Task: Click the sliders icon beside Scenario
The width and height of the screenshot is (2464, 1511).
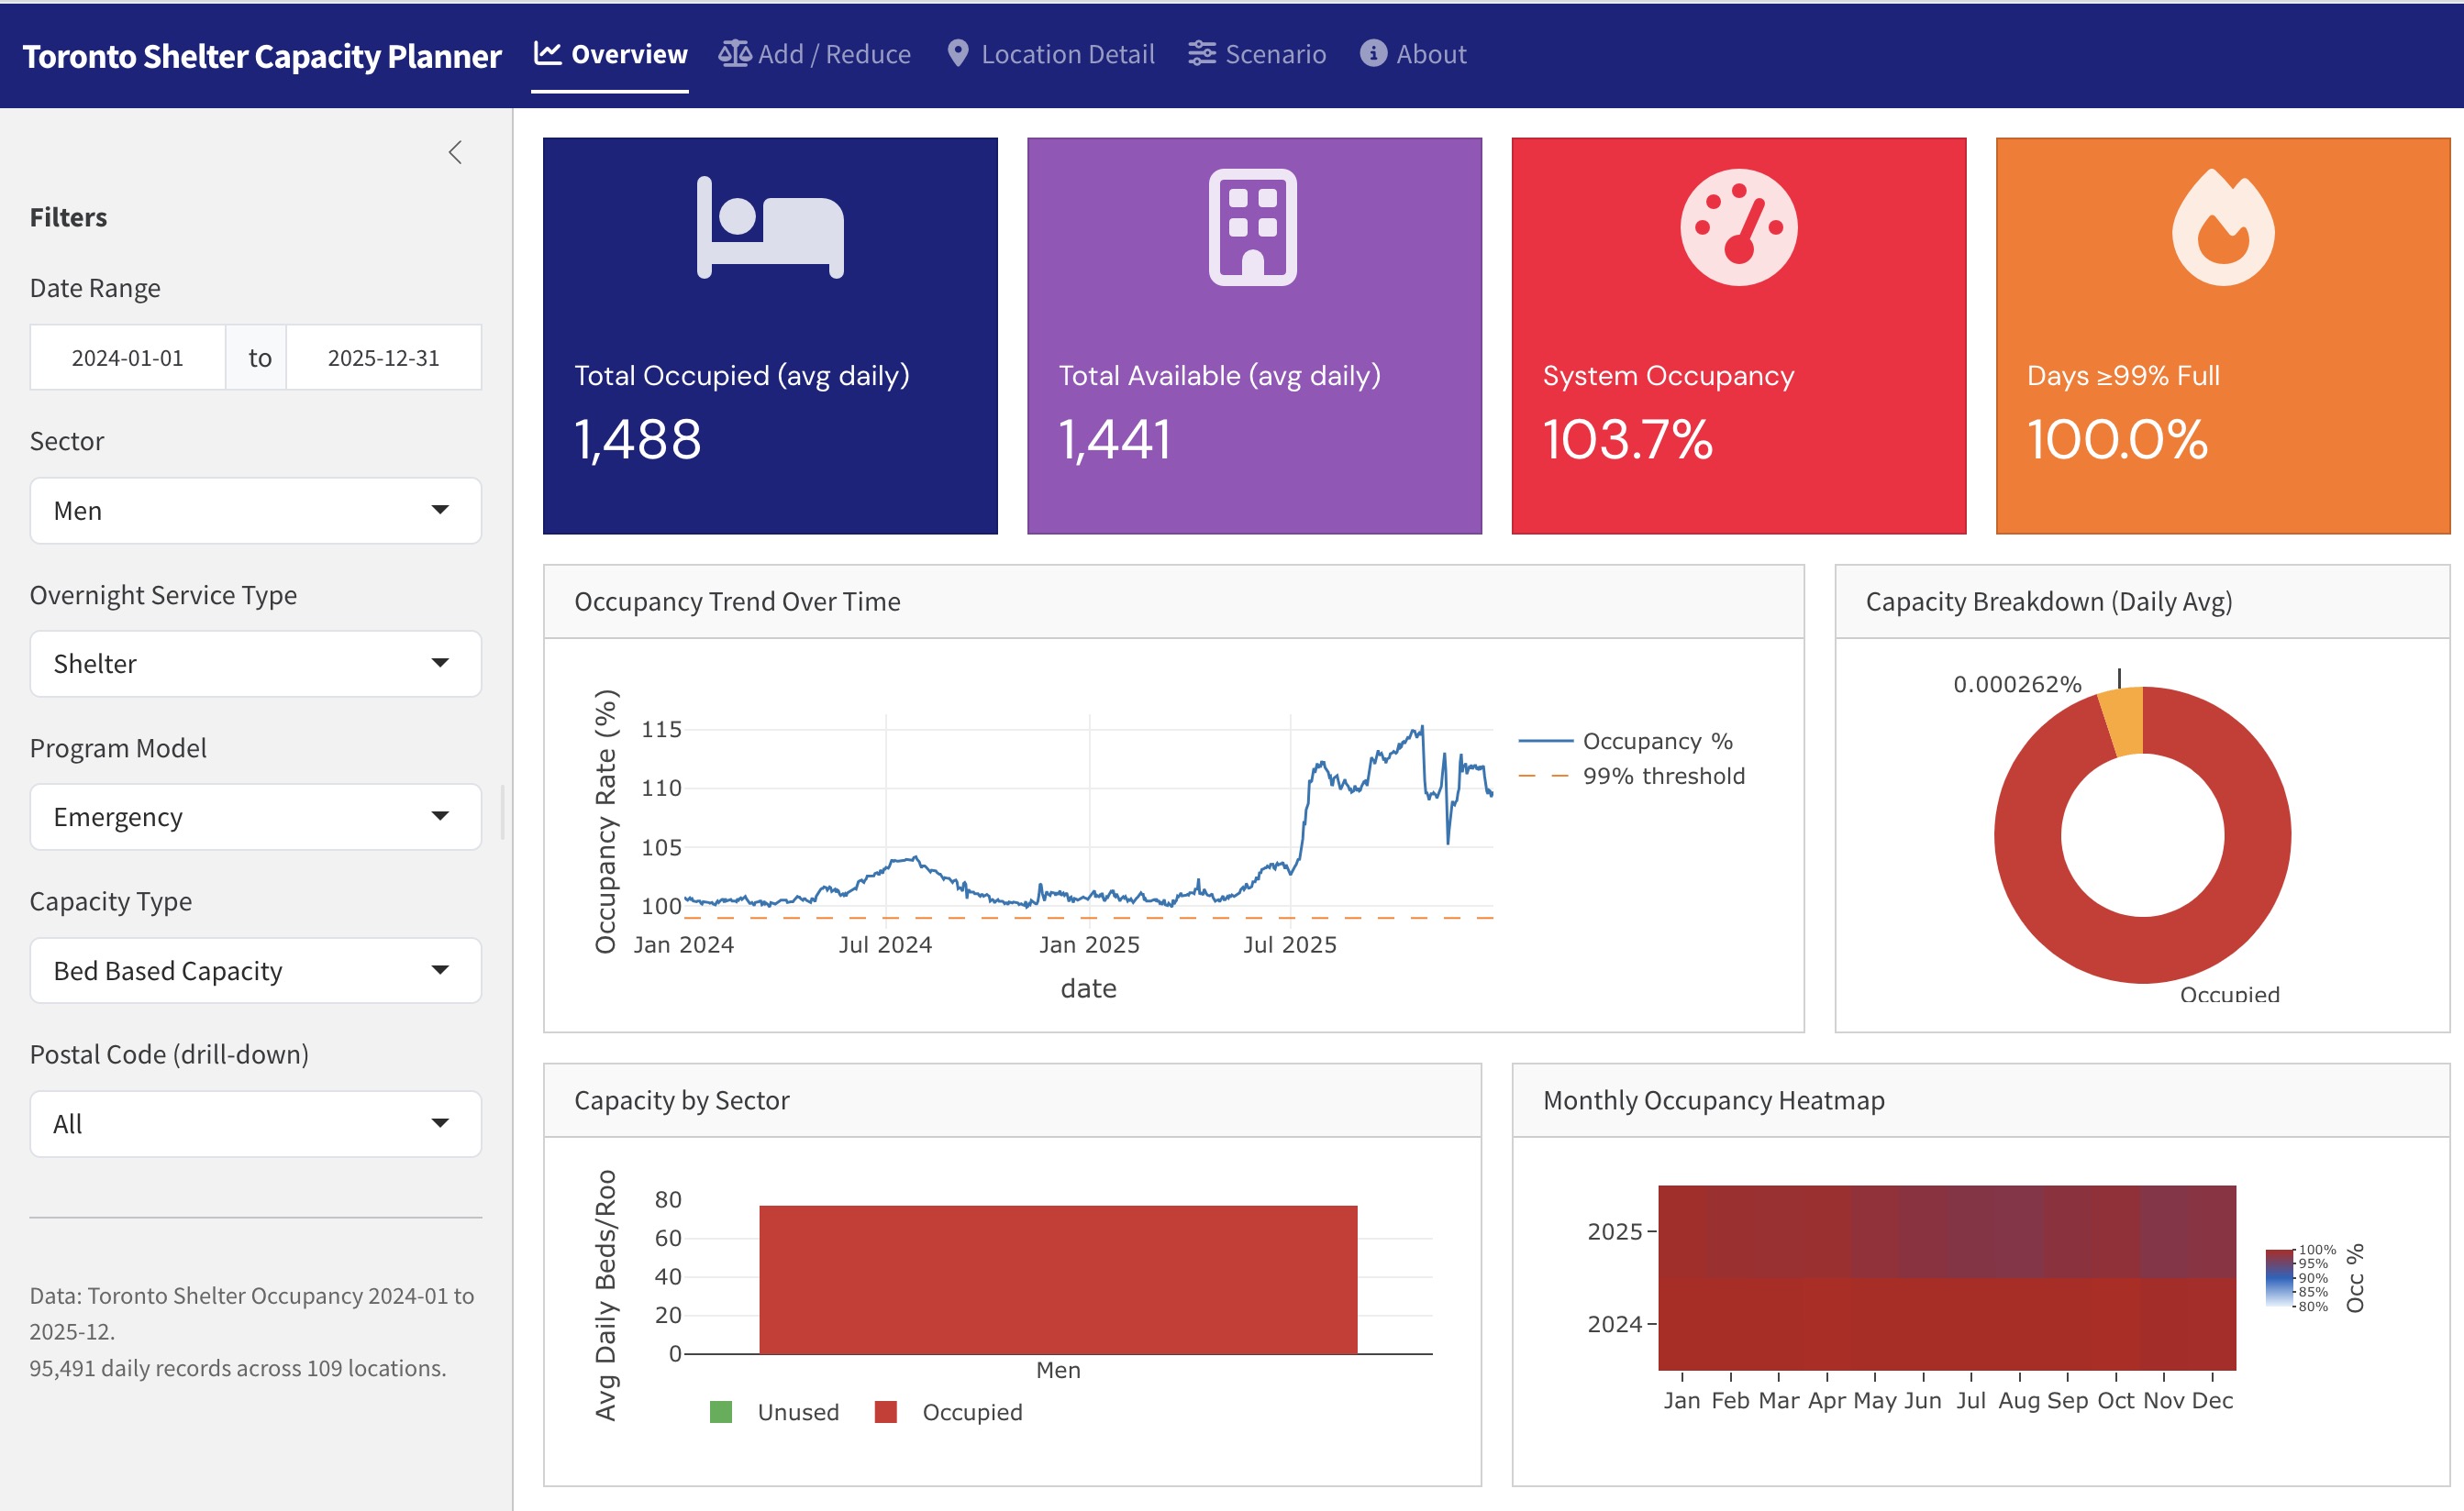Action: (1201, 54)
